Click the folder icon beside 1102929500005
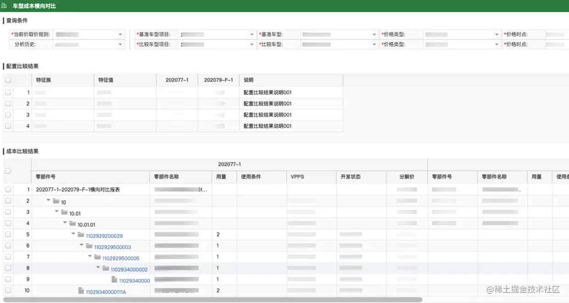This screenshot has width=569, height=303. coord(97,257)
